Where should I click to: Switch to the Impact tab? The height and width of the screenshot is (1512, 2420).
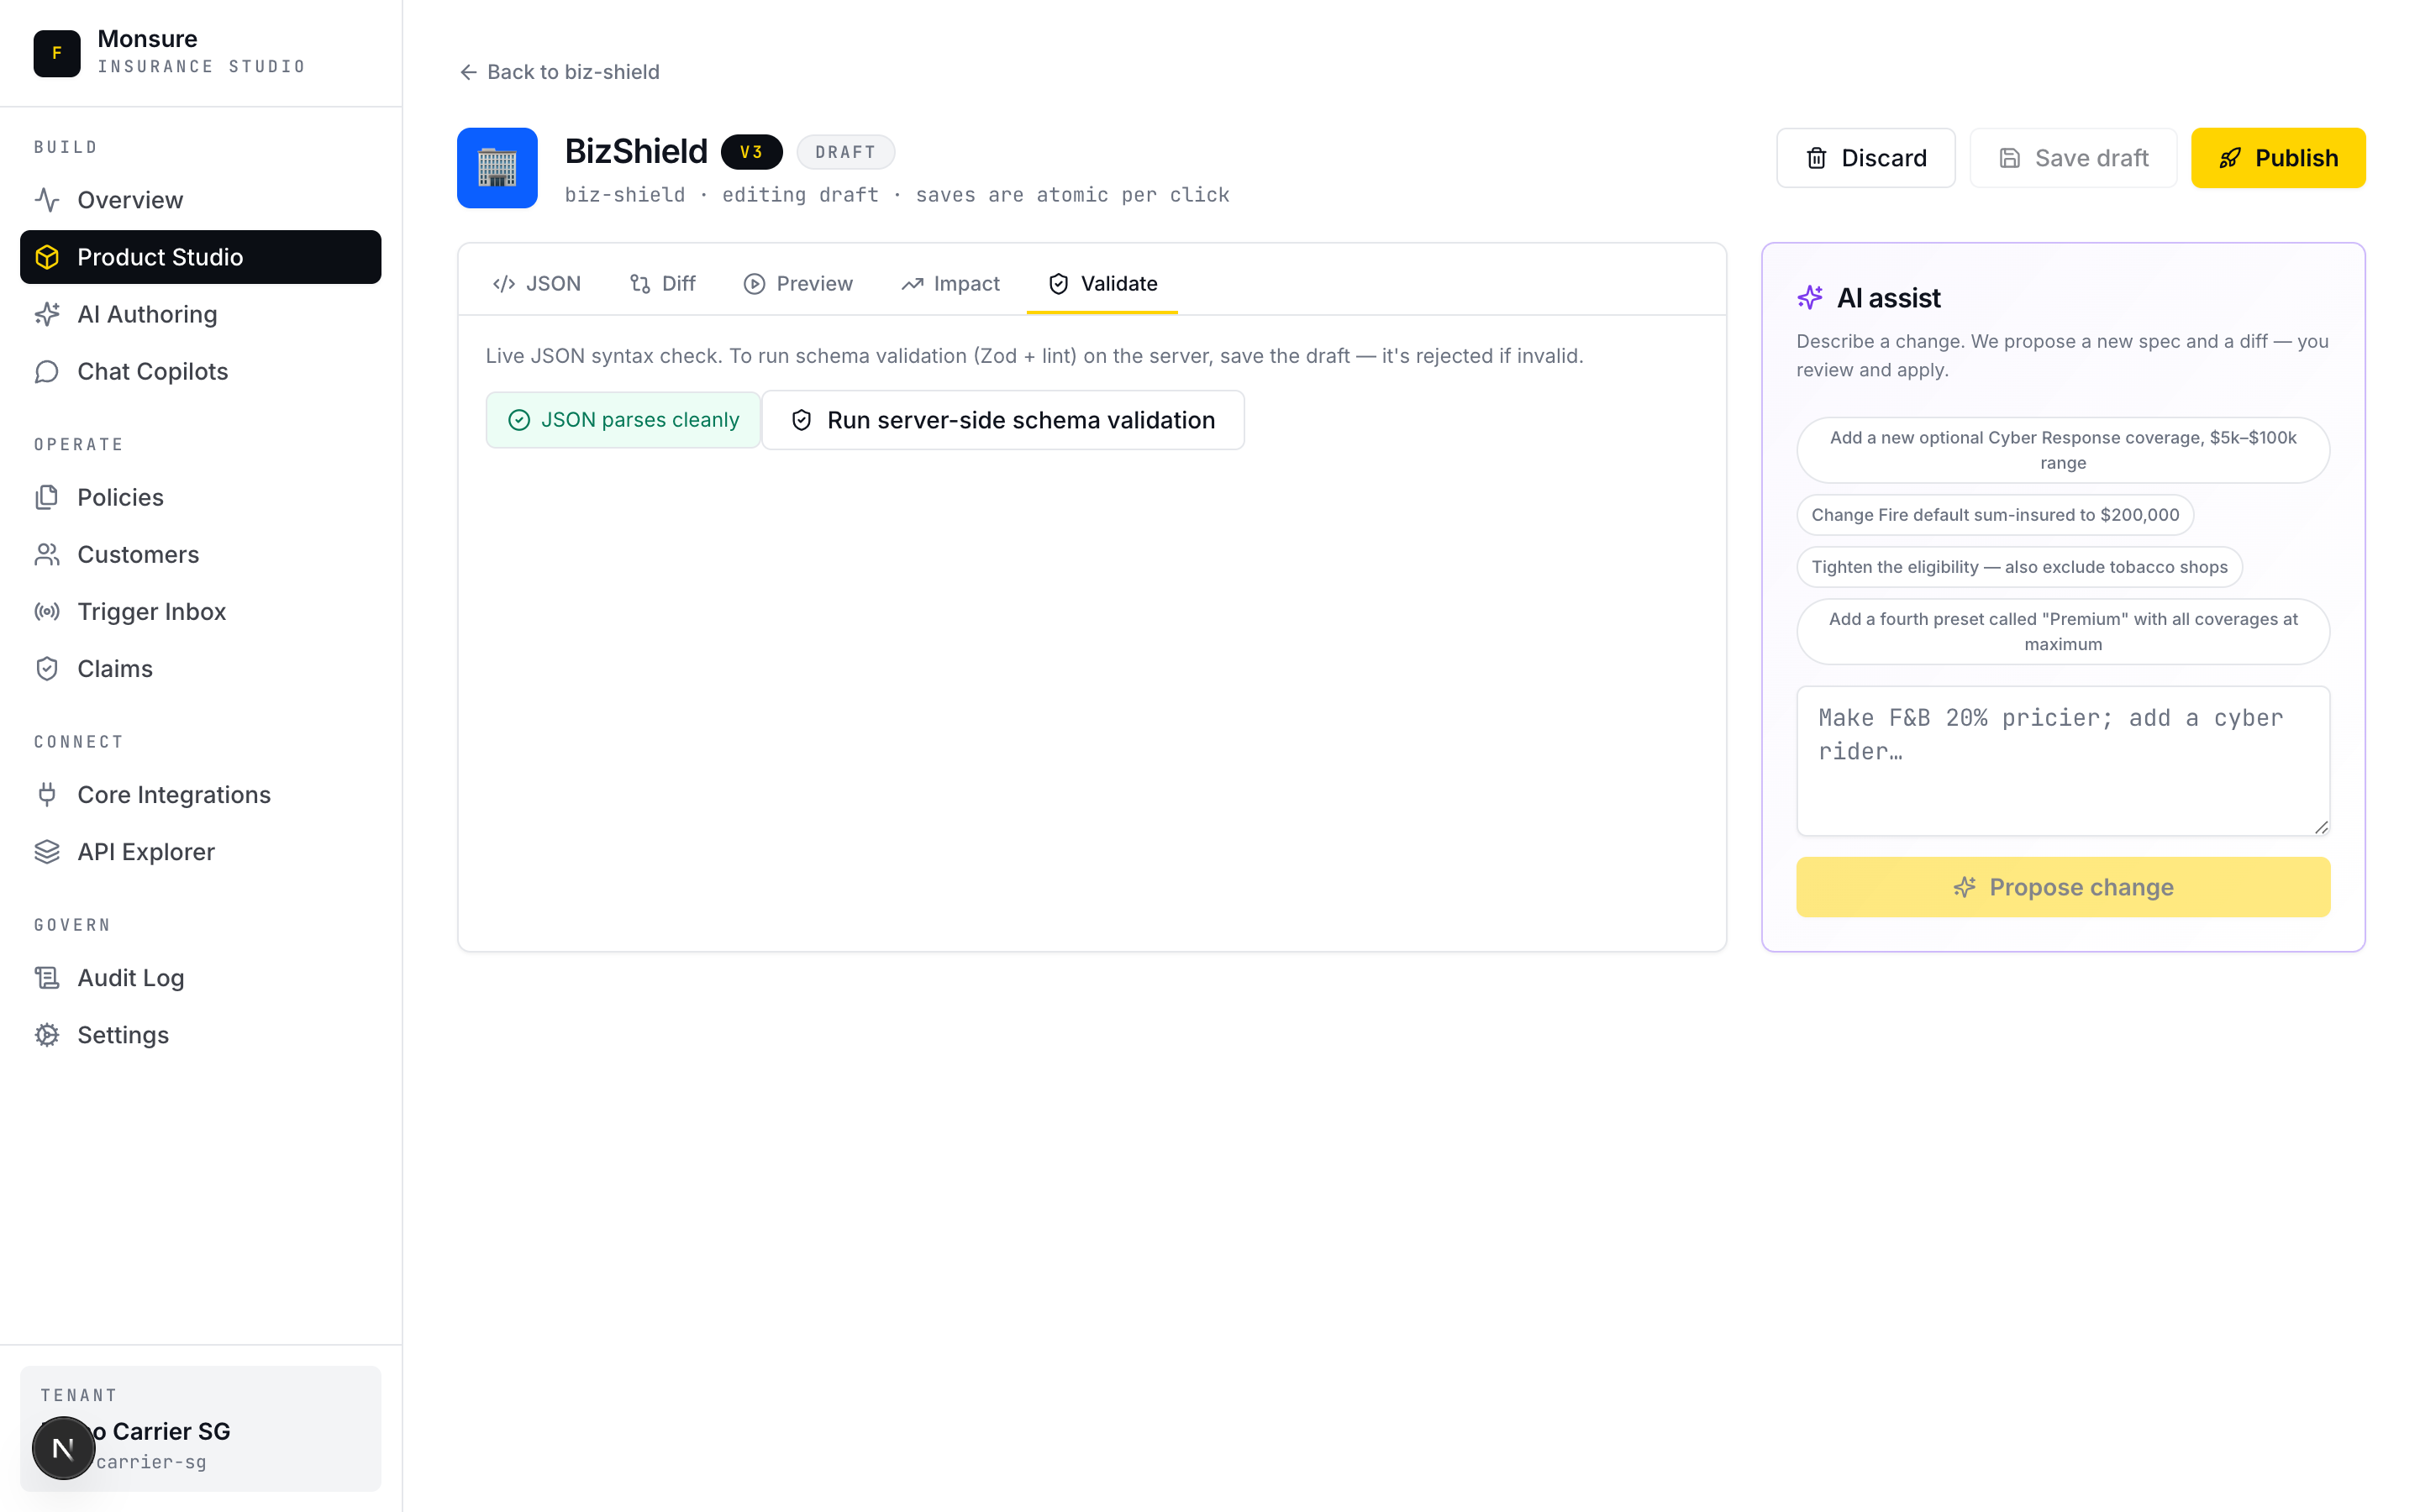950,284
